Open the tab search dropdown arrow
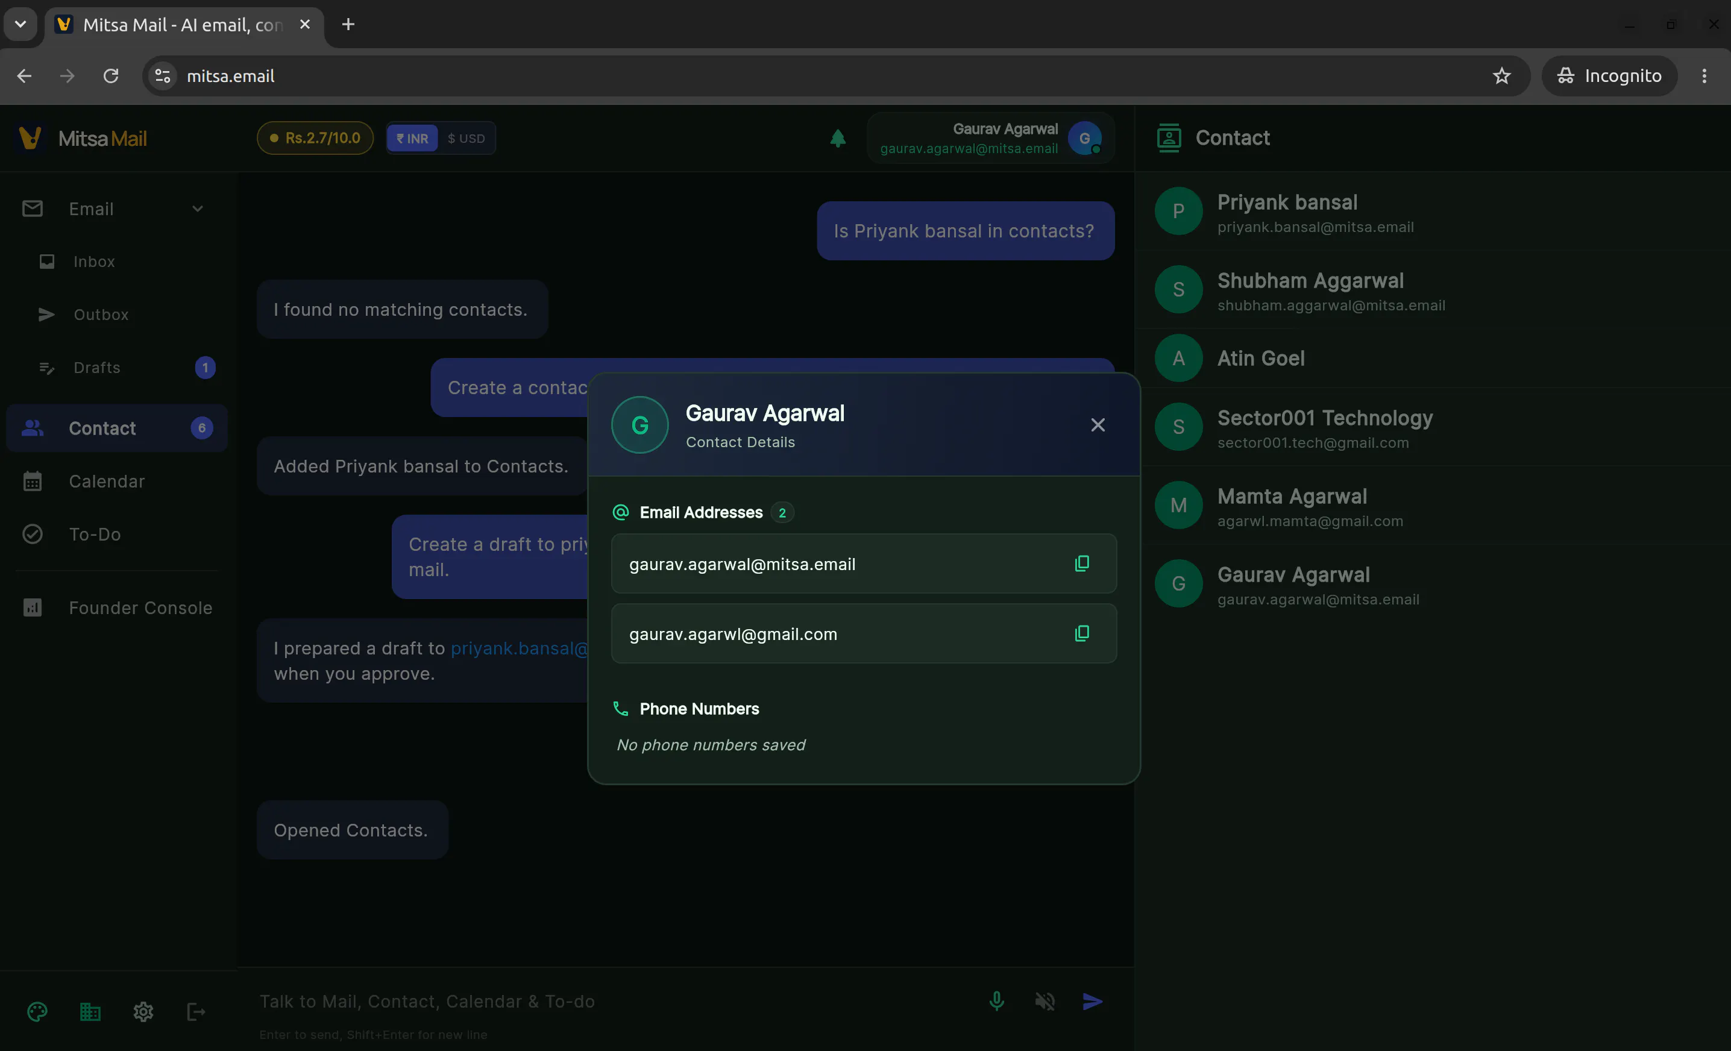 20,25
